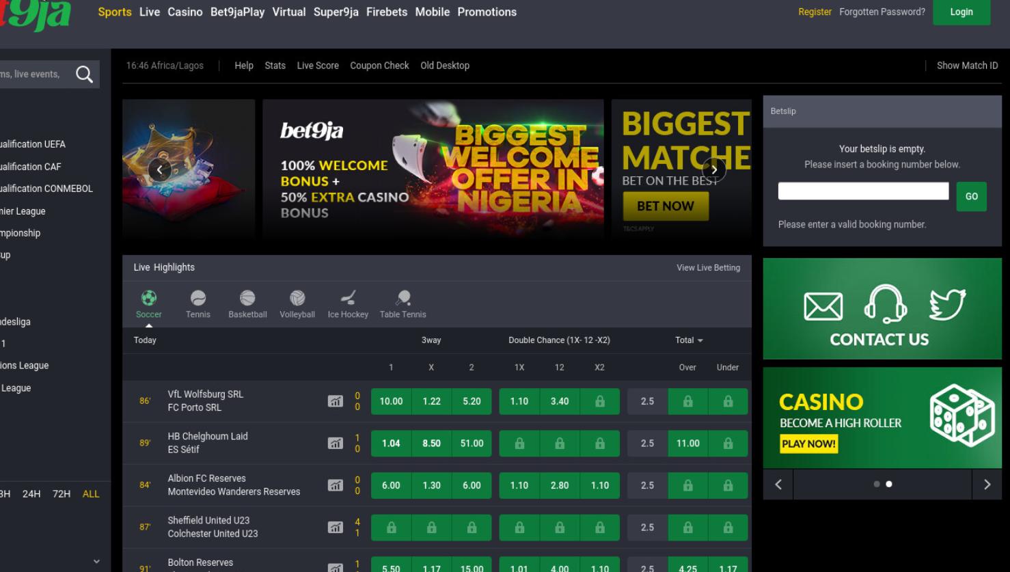Open View Live Betting link
The height and width of the screenshot is (572, 1010).
(x=709, y=268)
